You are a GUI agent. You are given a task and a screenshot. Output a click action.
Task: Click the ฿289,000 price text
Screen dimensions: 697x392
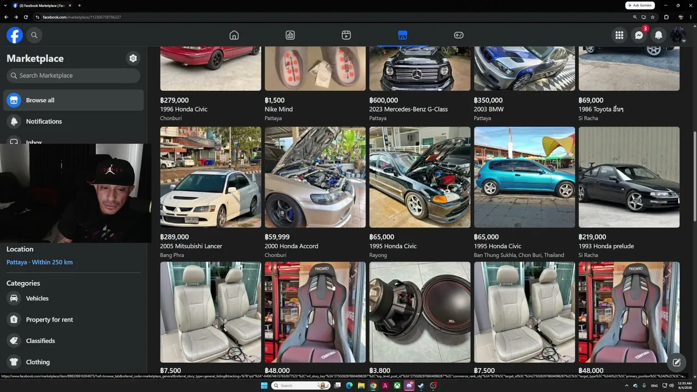(174, 237)
